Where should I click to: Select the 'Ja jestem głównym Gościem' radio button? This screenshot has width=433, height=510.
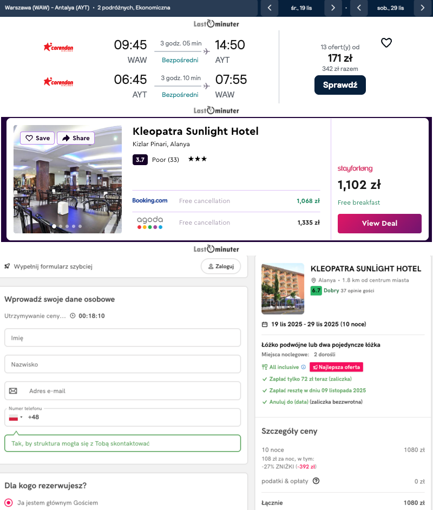point(9,503)
